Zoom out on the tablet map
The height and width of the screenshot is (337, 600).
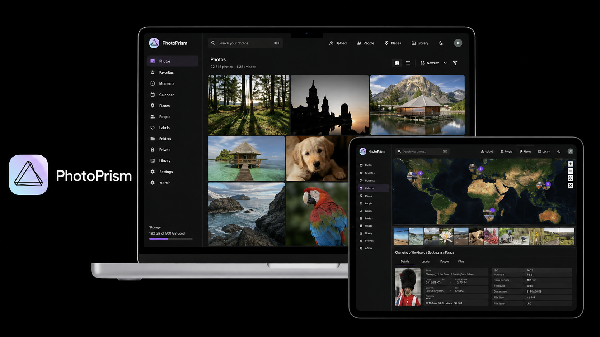[570, 171]
